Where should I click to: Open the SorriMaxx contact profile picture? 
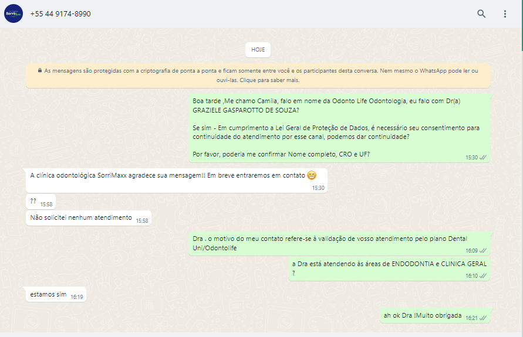pos(14,13)
